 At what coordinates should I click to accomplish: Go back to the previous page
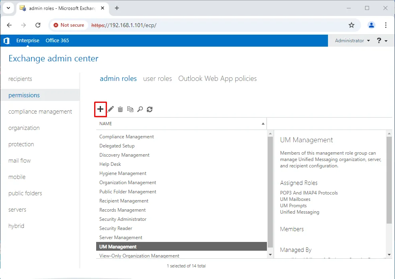tap(9, 25)
